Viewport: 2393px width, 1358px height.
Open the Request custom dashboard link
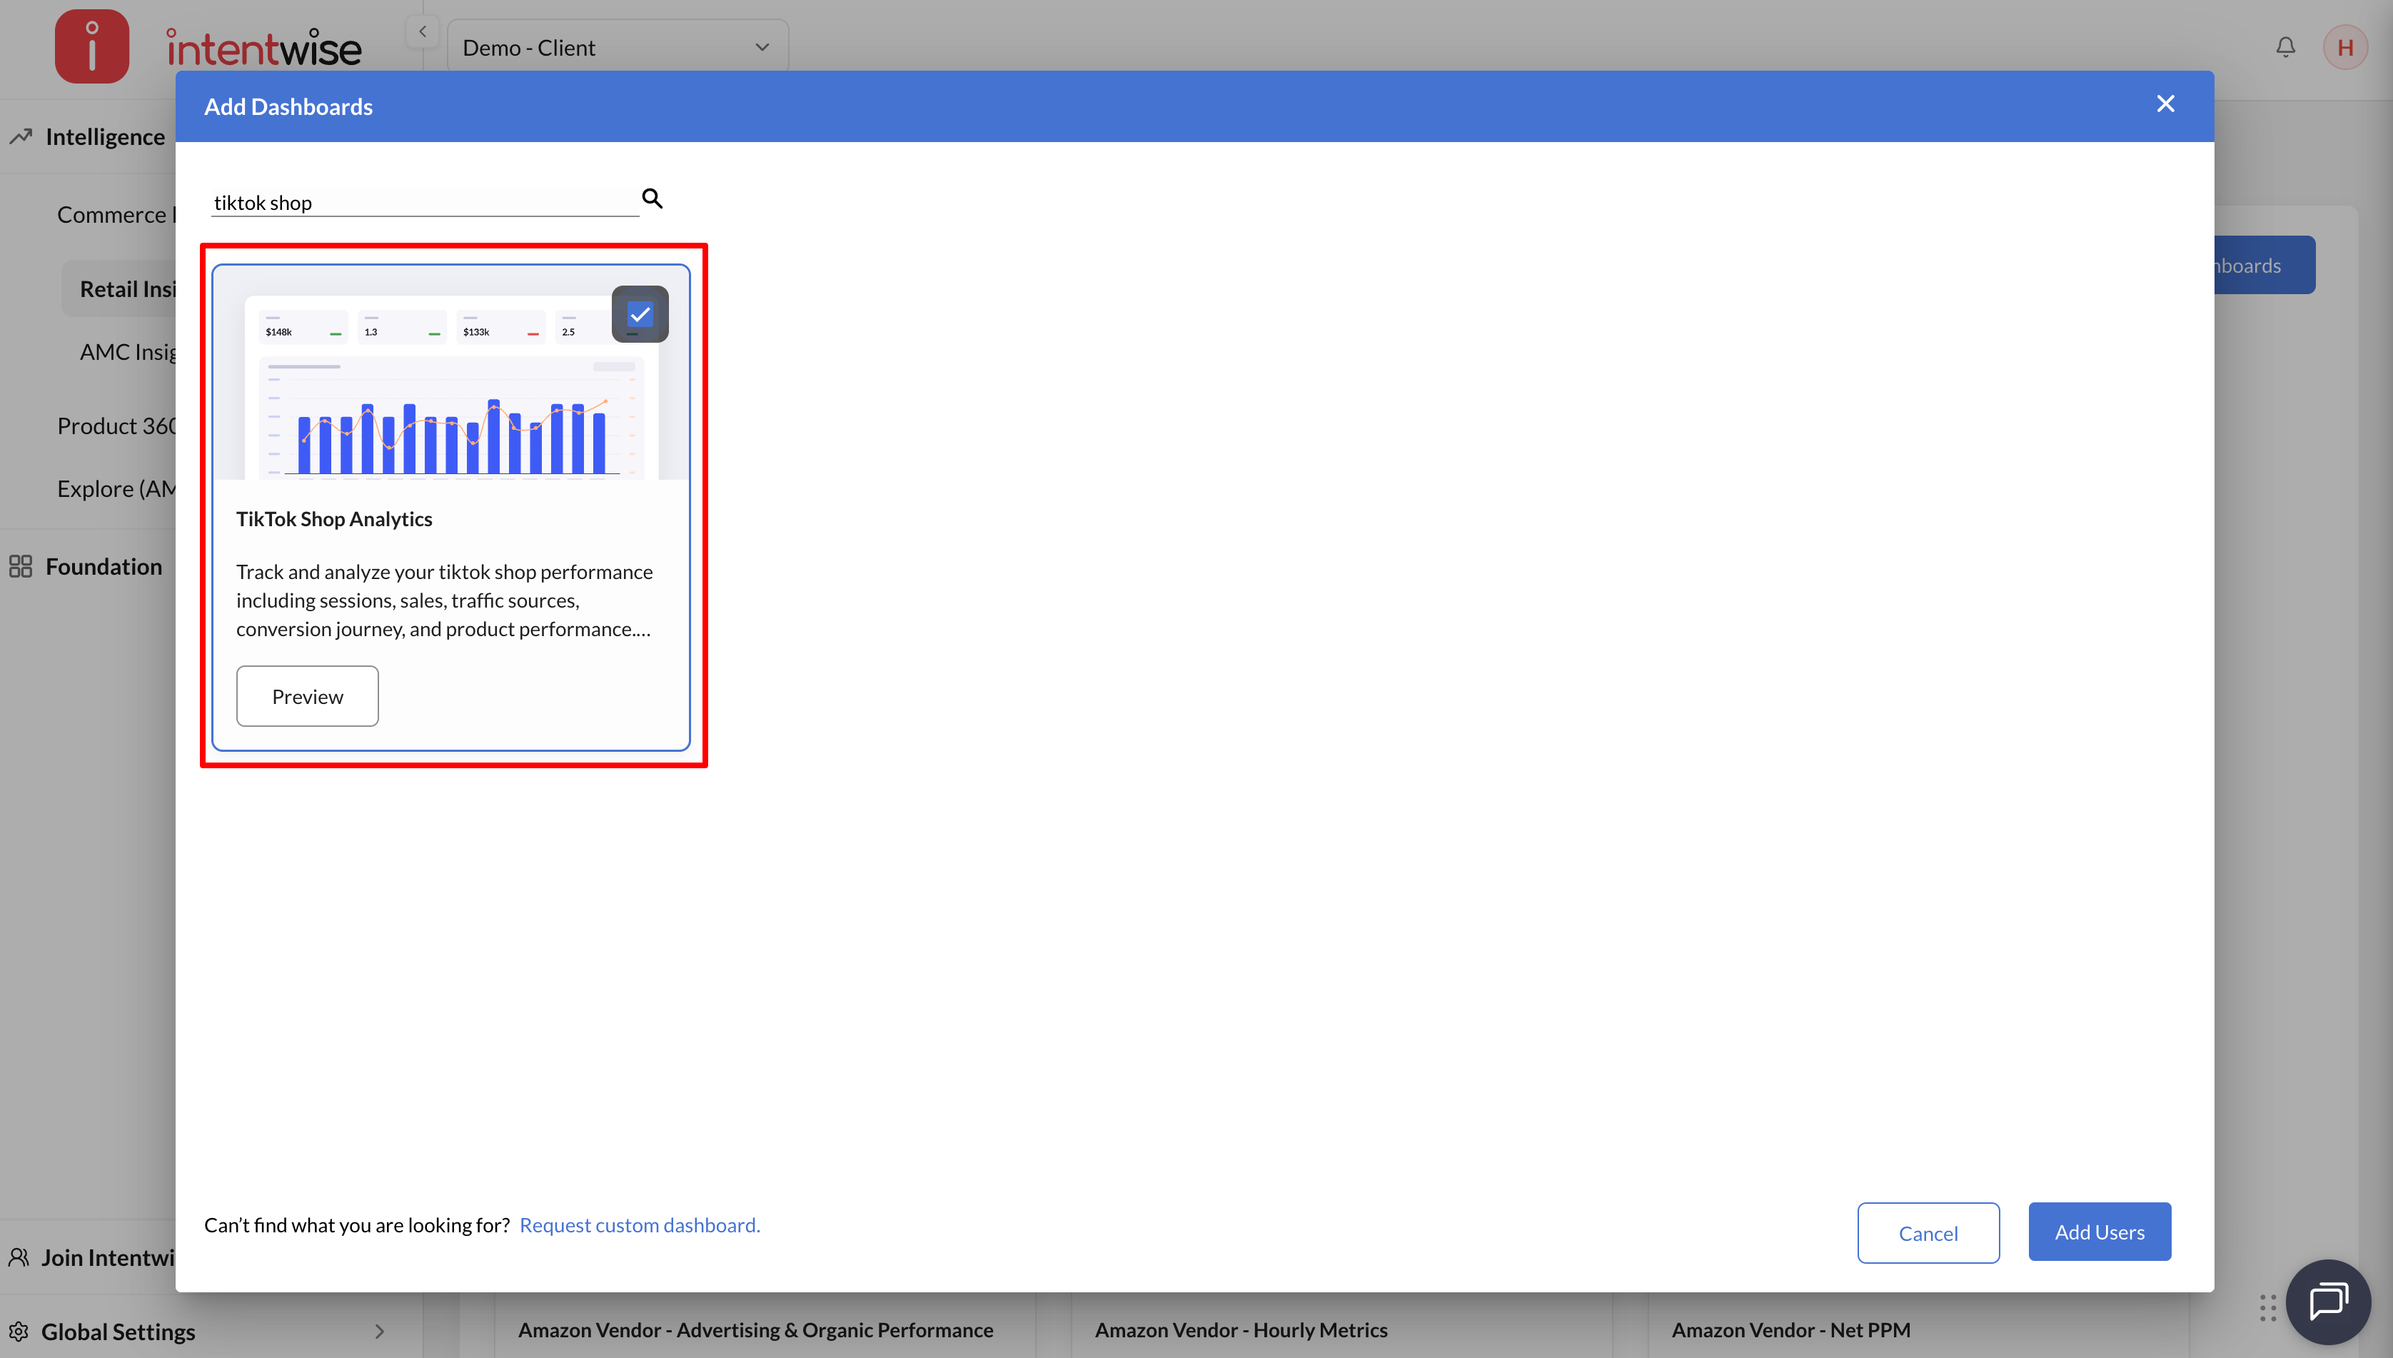coord(640,1224)
